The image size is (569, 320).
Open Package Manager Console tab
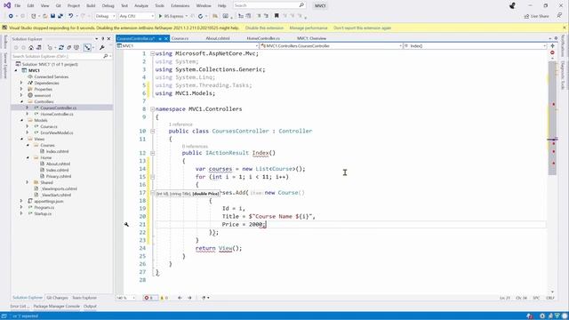coord(56,307)
